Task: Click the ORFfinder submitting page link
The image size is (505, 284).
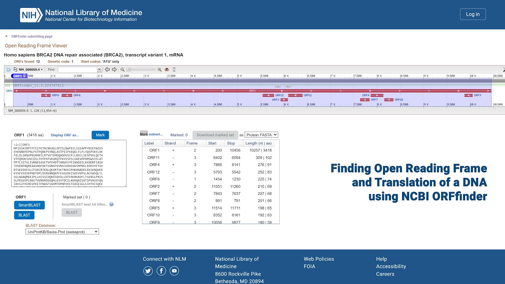Action: click(x=32, y=36)
